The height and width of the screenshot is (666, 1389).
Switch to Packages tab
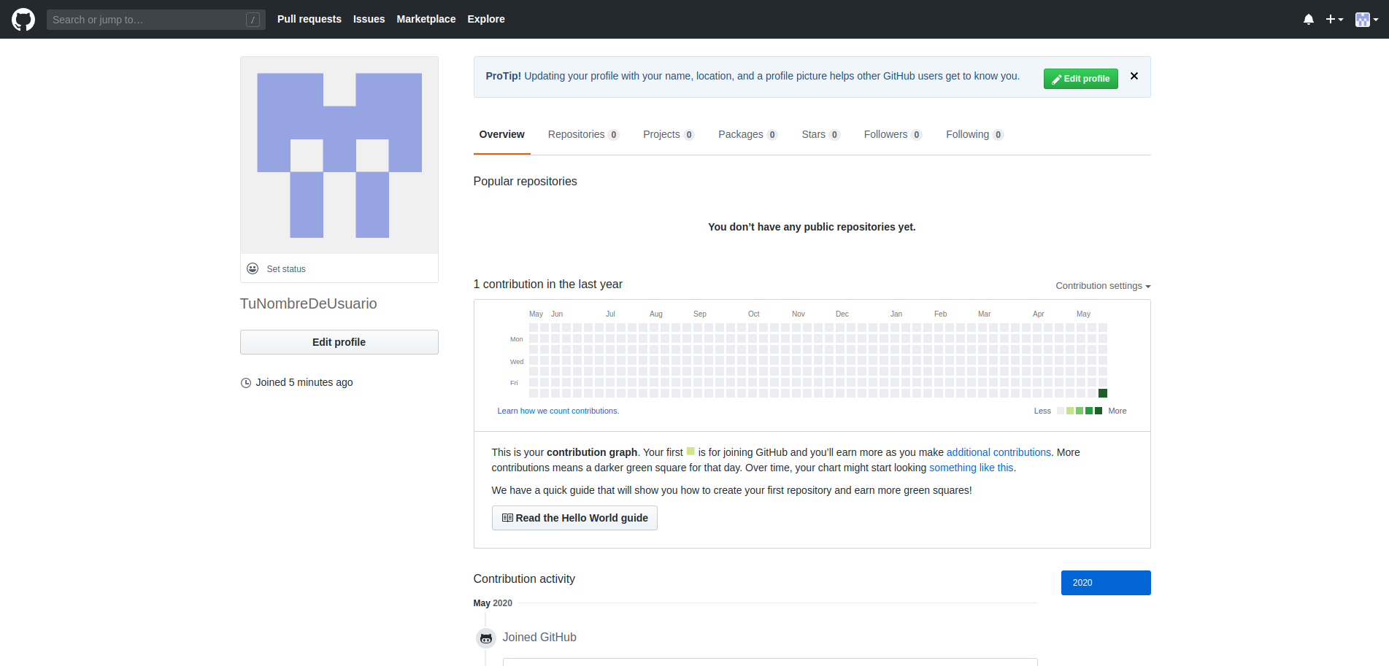click(747, 134)
